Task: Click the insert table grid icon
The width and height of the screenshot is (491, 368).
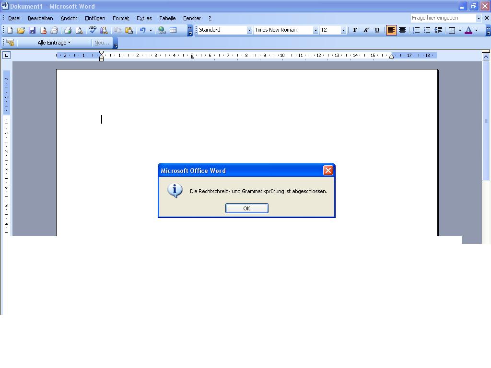Action: pos(173,30)
